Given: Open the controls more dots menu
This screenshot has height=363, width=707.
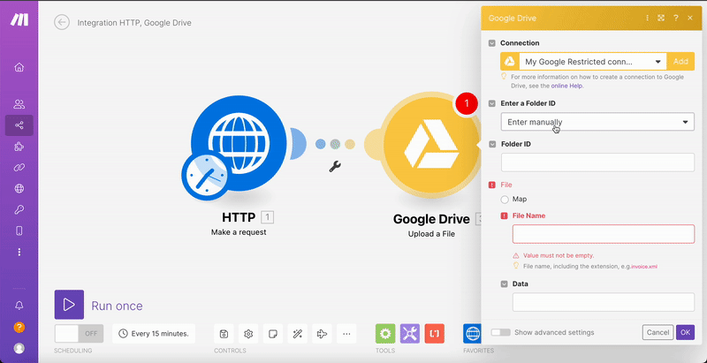Looking at the screenshot, I should [x=346, y=334].
